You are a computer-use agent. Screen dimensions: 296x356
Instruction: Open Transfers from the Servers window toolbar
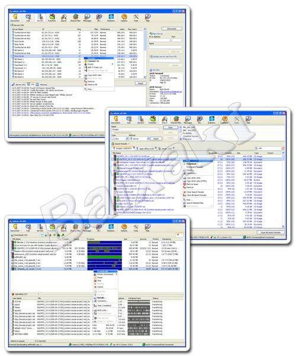point(52,18)
